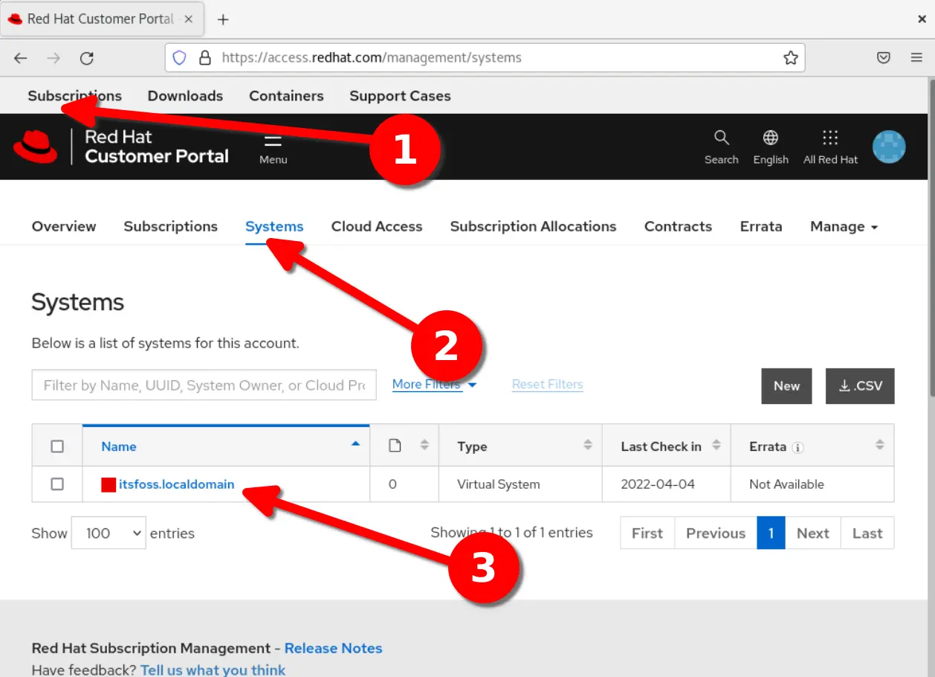Close the Red Hat Customer Portal tab
935x677 pixels.
189,19
